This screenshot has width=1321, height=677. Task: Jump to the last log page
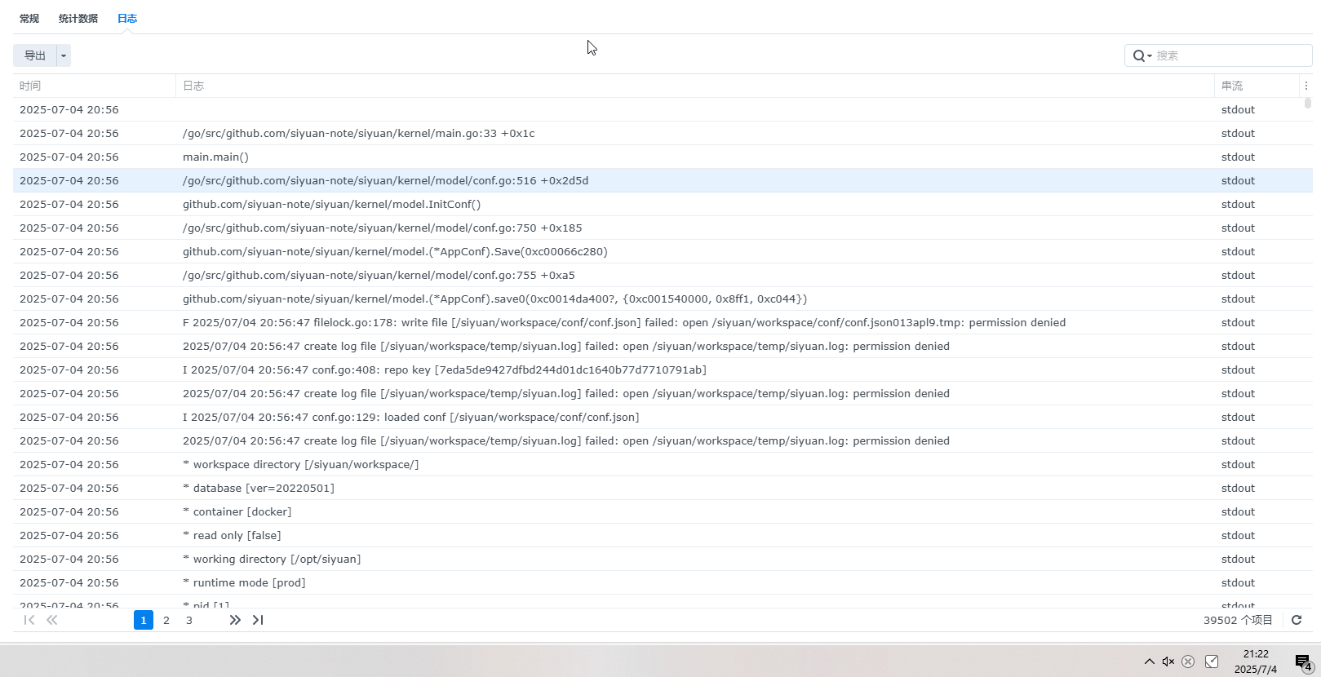pyautogui.click(x=258, y=620)
